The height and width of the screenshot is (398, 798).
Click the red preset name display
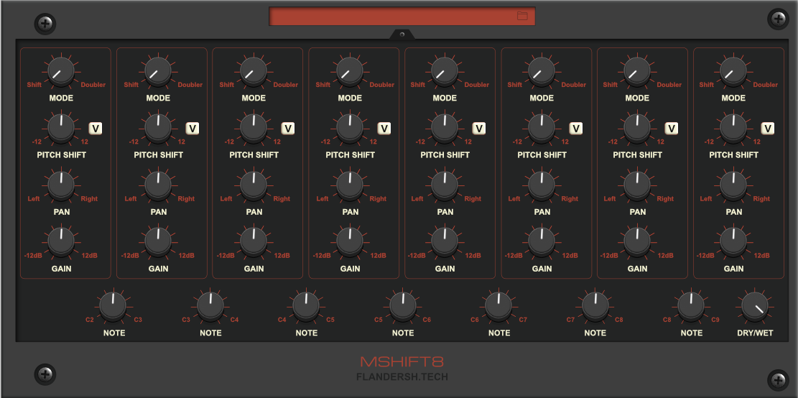(x=402, y=17)
